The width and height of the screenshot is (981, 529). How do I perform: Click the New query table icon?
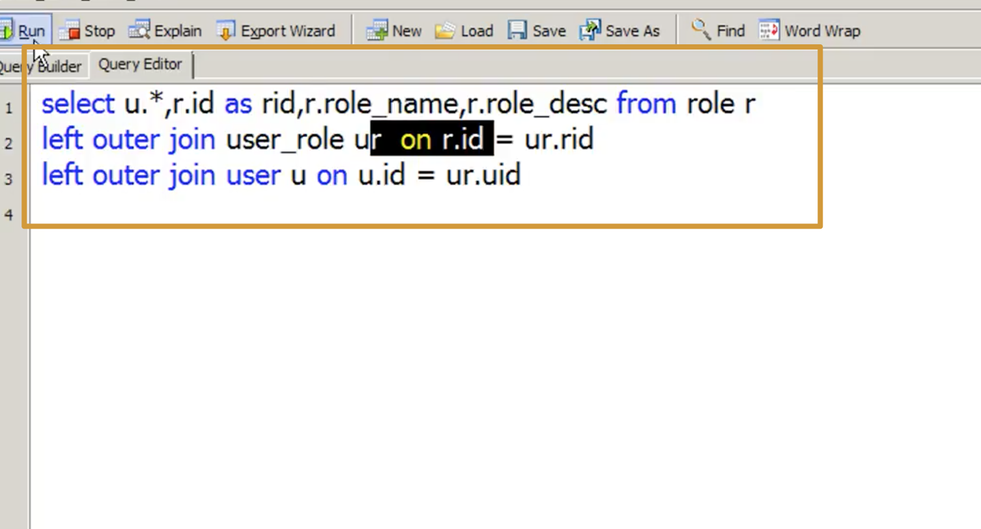coord(377,31)
